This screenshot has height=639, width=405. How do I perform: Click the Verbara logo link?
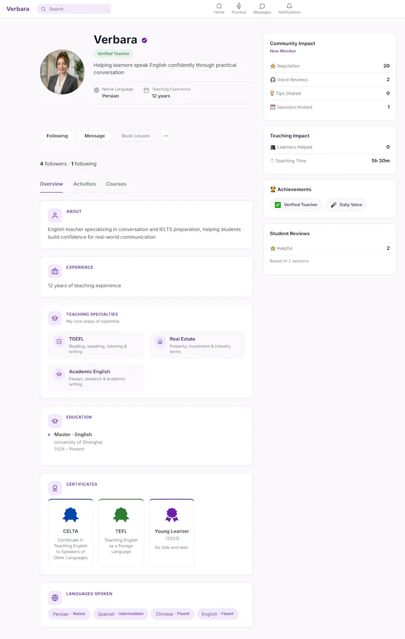point(18,9)
